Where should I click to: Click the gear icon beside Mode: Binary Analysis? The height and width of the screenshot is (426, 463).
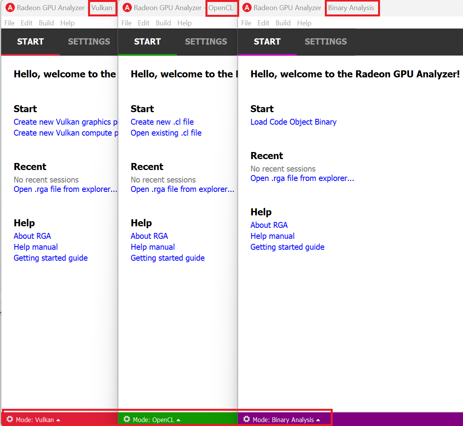[247, 419]
